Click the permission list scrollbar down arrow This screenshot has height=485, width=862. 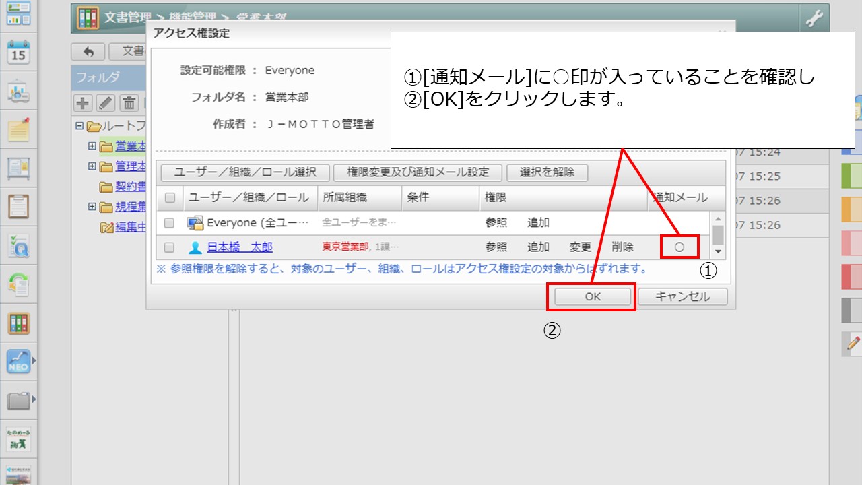719,251
